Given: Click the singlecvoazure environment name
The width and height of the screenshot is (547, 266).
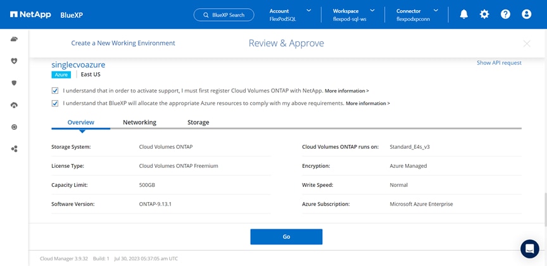Looking at the screenshot, I should (x=78, y=65).
